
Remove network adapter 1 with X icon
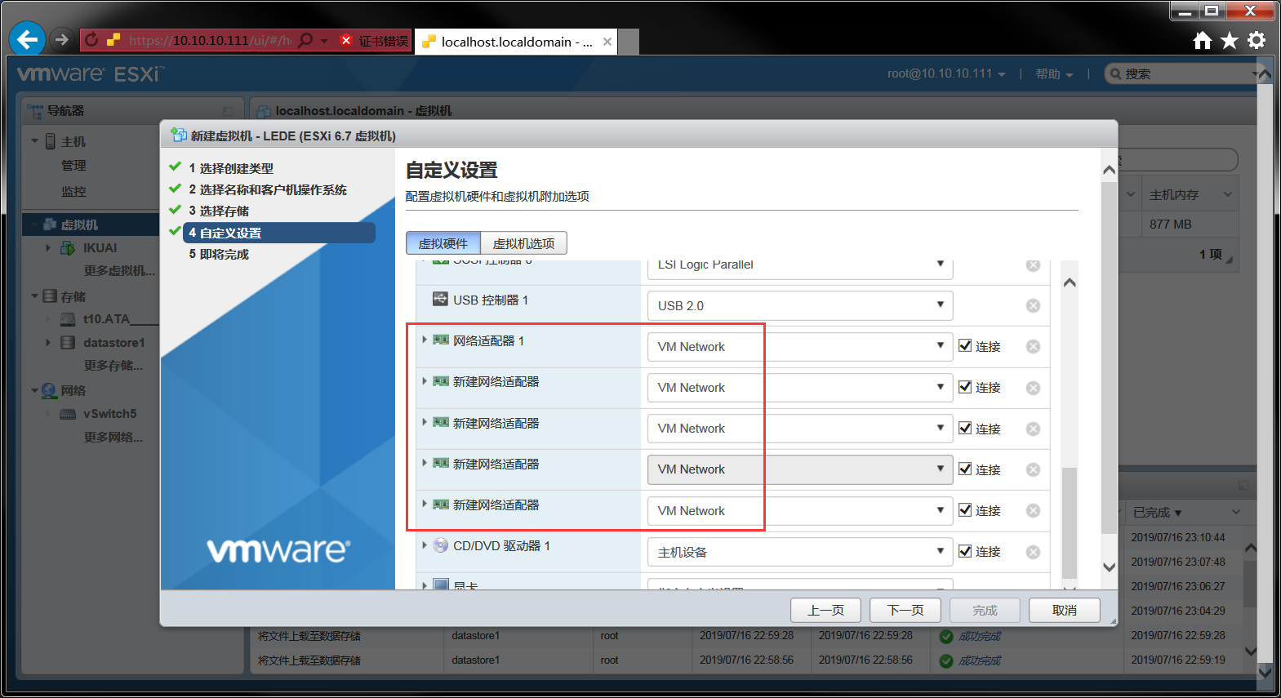(1033, 347)
